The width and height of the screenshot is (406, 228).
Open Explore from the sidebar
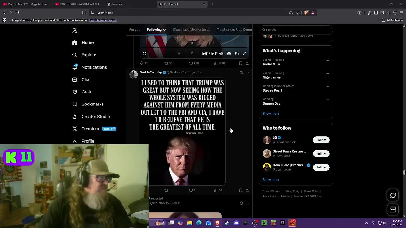point(84,55)
